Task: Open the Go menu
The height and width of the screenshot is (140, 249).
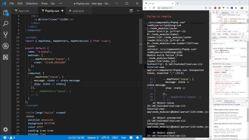Action: click(53, 3)
